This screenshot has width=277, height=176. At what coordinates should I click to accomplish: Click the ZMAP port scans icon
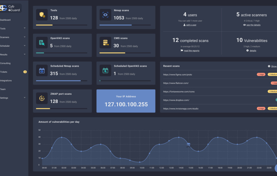click(x=42, y=98)
